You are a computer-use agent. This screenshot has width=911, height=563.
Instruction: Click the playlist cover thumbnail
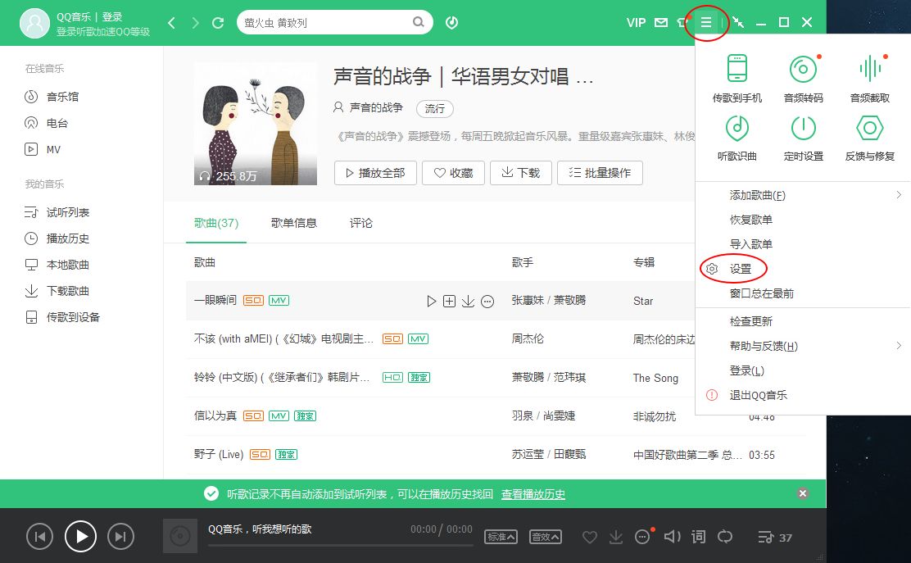256,124
